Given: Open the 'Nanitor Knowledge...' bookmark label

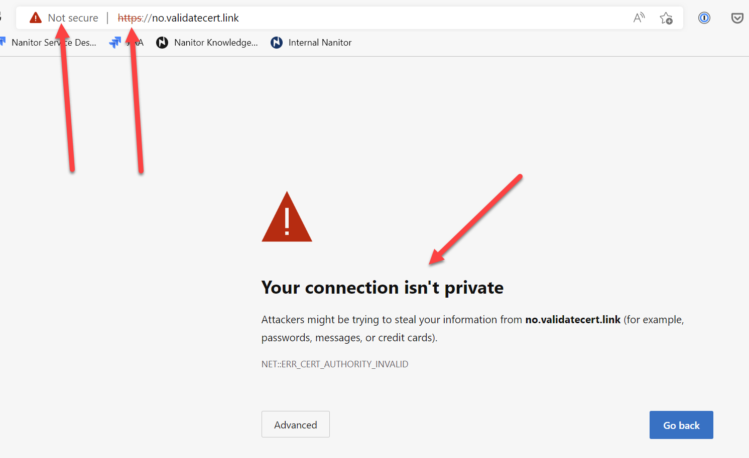Looking at the screenshot, I should [x=216, y=43].
